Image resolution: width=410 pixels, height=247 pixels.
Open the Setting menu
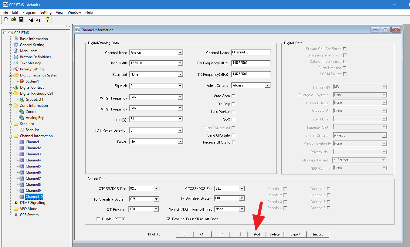click(46, 12)
